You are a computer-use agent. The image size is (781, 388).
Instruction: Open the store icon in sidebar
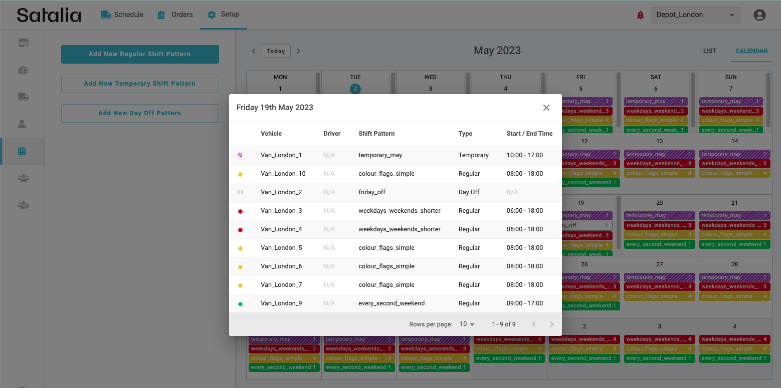click(x=23, y=43)
